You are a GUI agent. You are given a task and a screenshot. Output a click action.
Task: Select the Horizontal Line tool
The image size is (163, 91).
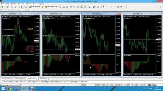(x=115, y=7)
